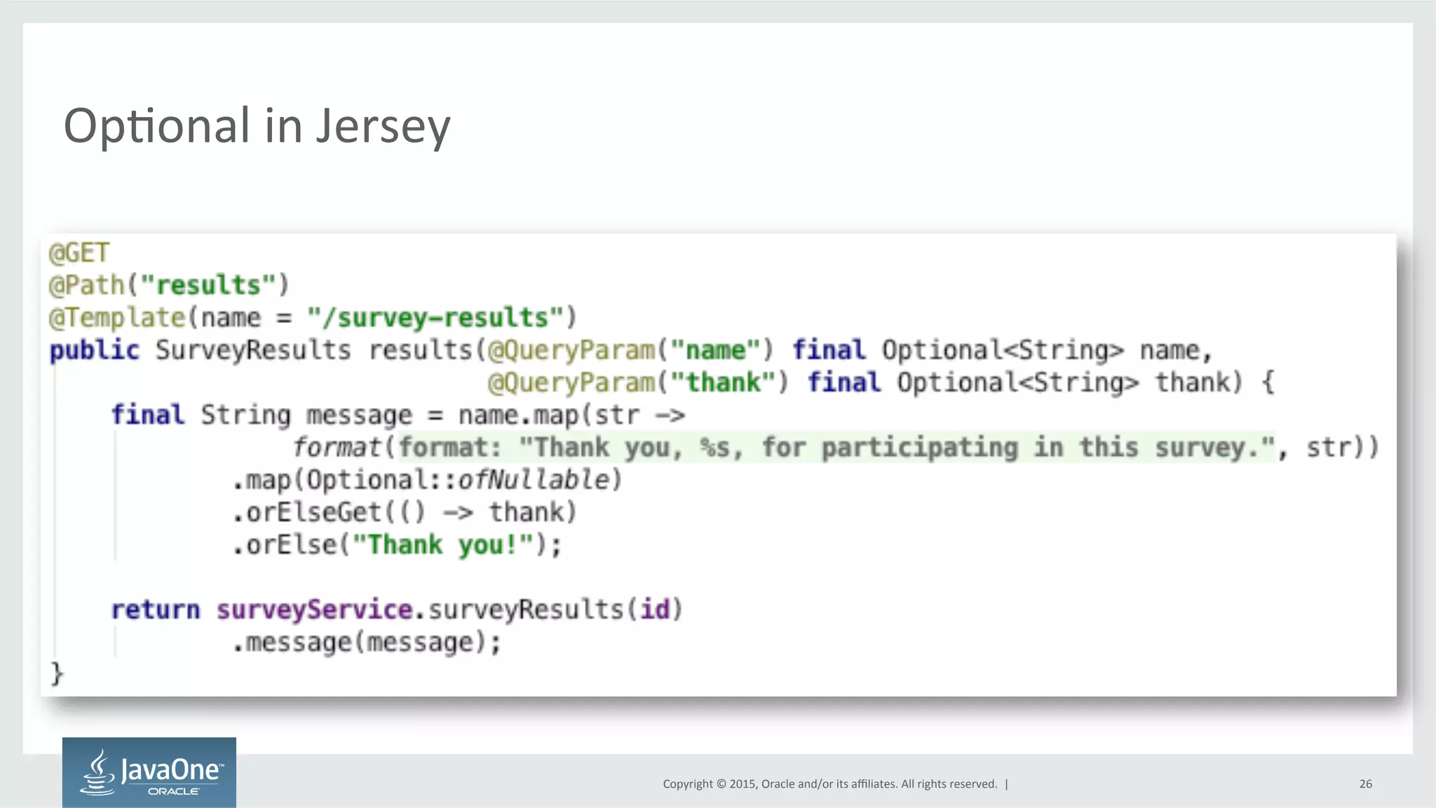The width and height of the screenshot is (1436, 808).
Task: Click the .message(message) call
Action: click(367, 642)
